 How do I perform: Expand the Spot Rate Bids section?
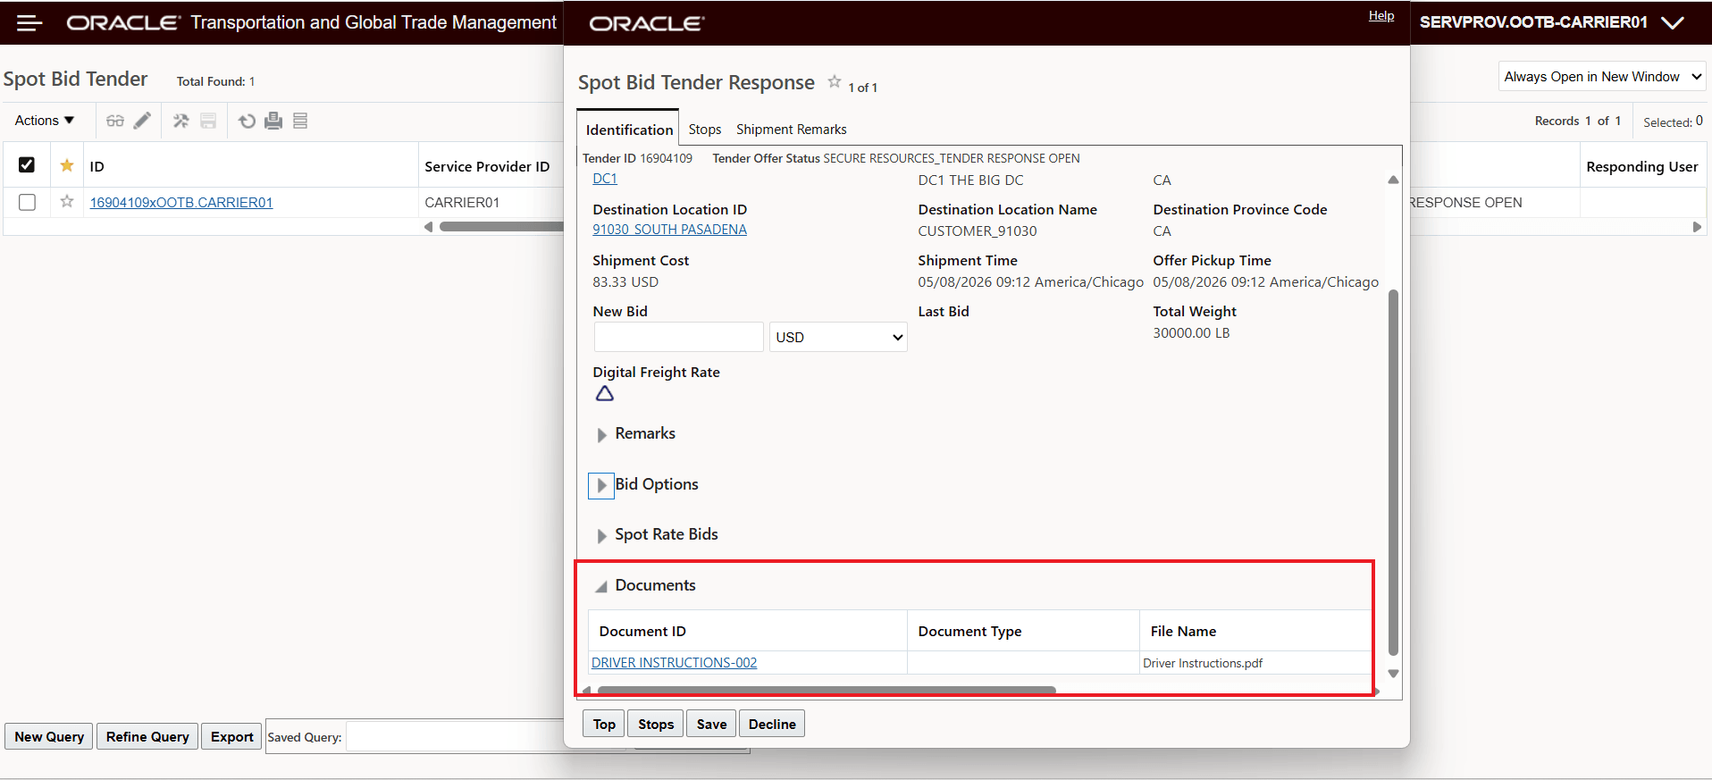[601, 535]
